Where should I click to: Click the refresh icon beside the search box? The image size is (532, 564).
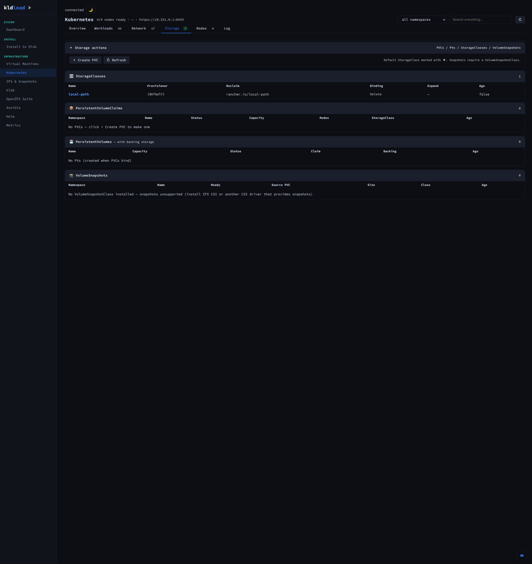click(x=520, y=19)
